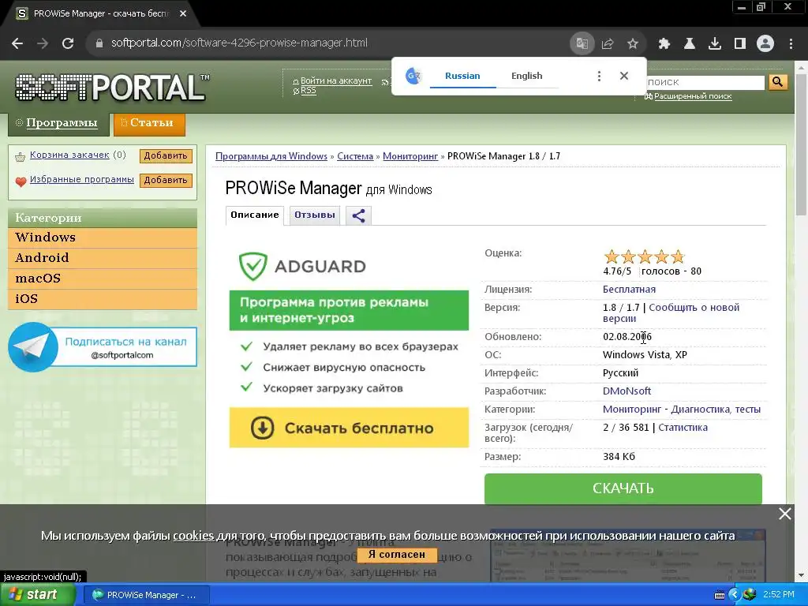Image resolution: width=808 pixels, height=606 pixels.
Task: Switch to Отзывы tab
Action: [x=314, y=215]
